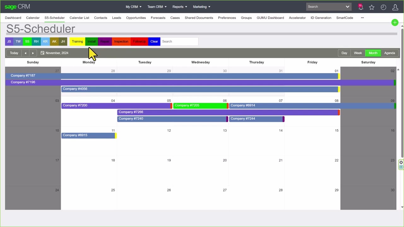Switch to Agenda view
Screen dimensions: 404x227
pos(389,53)
